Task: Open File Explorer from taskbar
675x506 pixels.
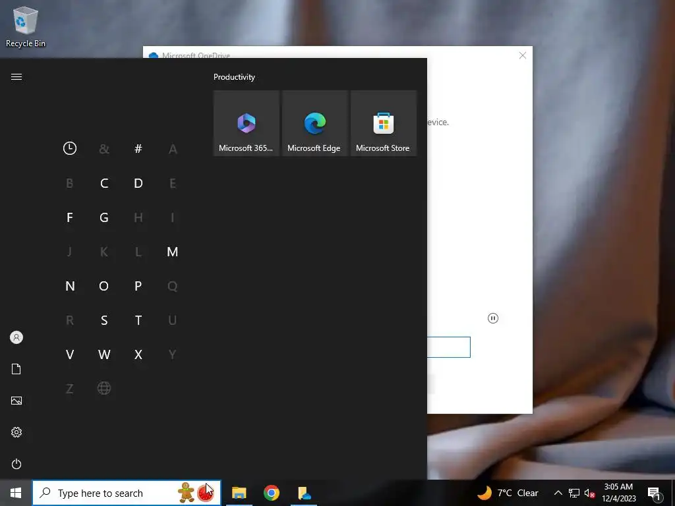Action: point(239,493)
